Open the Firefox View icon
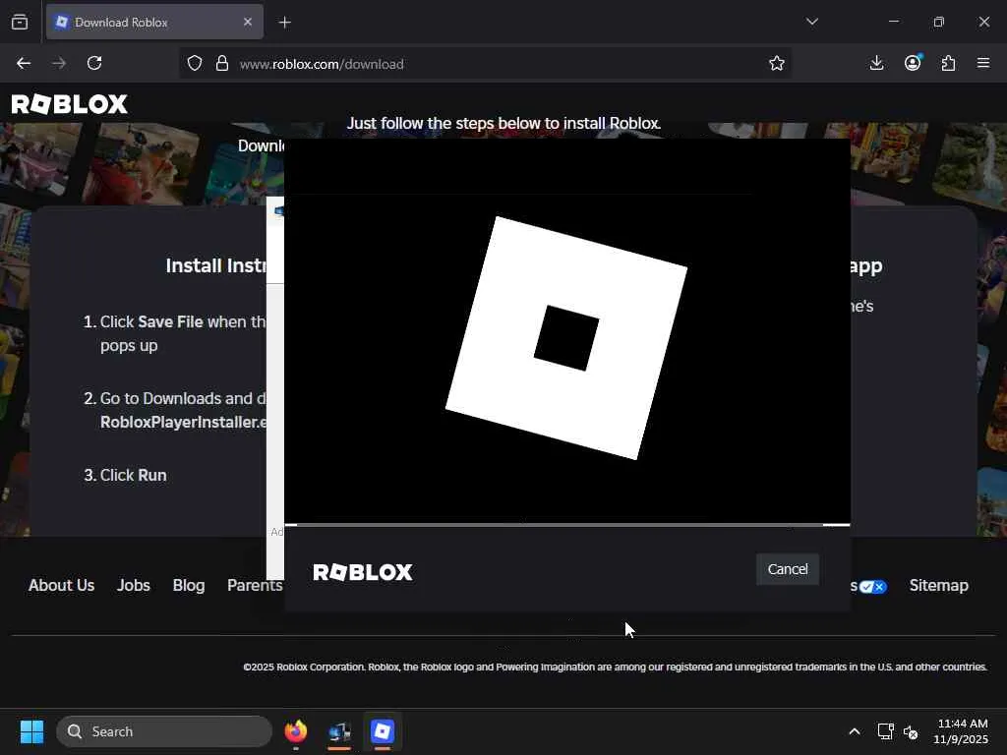 click(x=20, y=22)
